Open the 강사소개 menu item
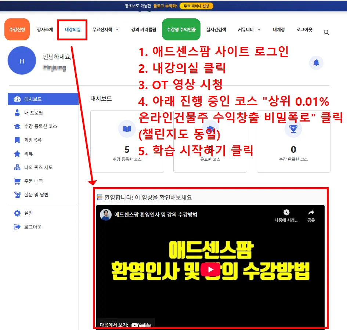Image resolution: width=347 pixels, height=330 pixels. [45, 30]
